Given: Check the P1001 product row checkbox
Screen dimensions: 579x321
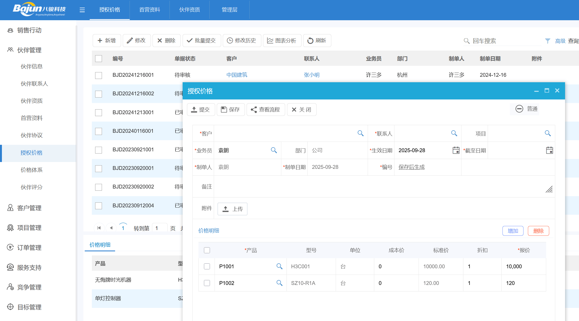Looking at the screenshot, I should pos(207,266).
